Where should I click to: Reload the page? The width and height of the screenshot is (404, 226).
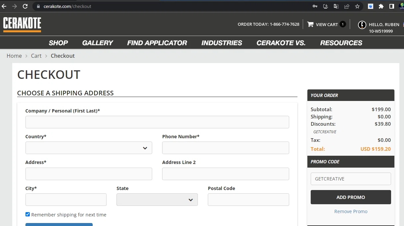pos(25,6)
